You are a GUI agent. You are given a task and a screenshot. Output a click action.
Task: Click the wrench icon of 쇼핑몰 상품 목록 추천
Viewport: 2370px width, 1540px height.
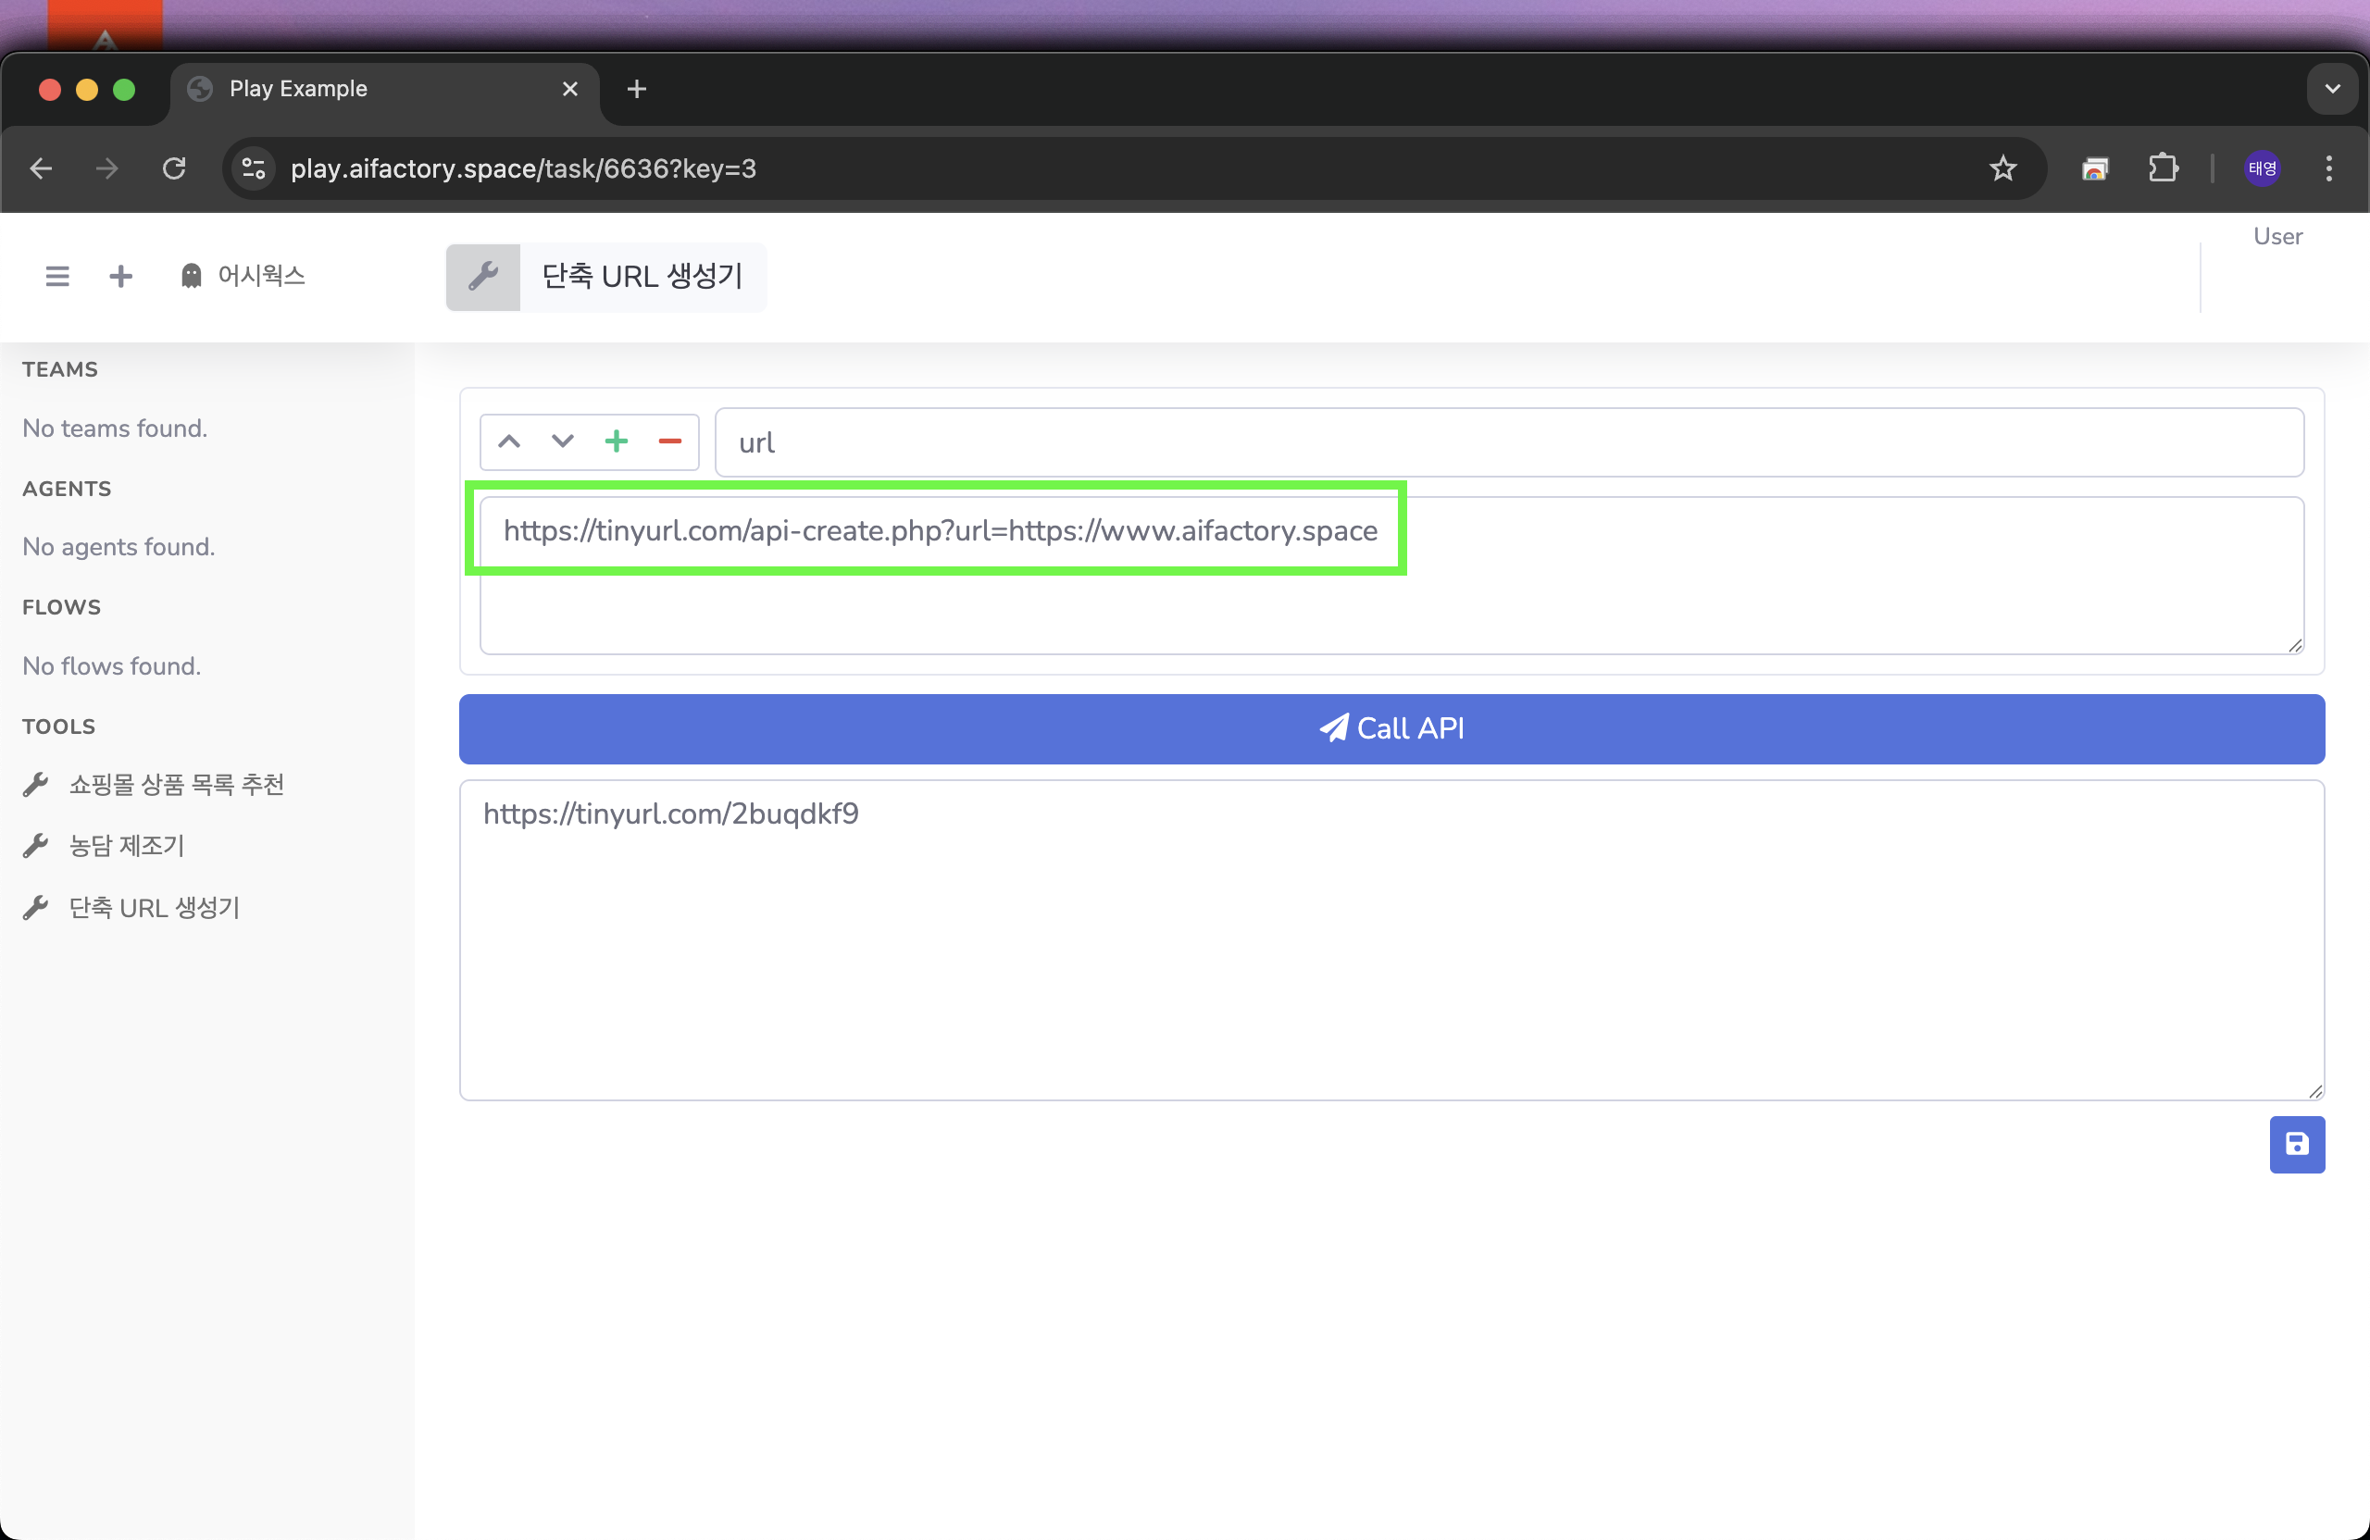36,785
